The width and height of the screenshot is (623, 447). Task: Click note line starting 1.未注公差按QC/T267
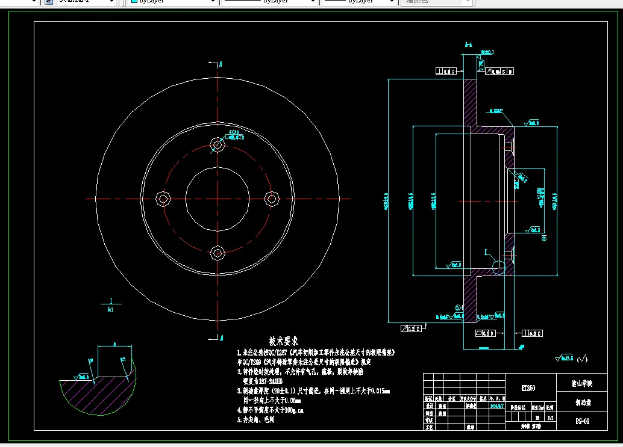[316, 352]
